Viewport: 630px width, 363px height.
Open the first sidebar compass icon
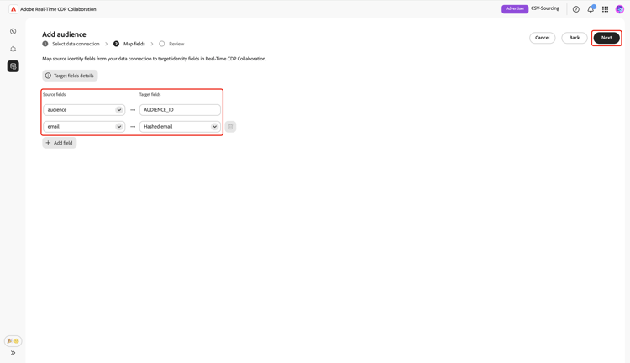13,31
